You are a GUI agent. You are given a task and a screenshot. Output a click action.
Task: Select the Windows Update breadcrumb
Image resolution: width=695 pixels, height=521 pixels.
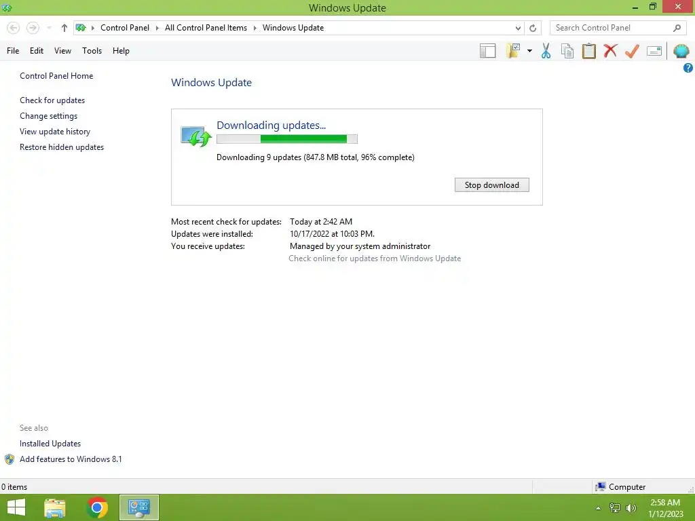293,28
